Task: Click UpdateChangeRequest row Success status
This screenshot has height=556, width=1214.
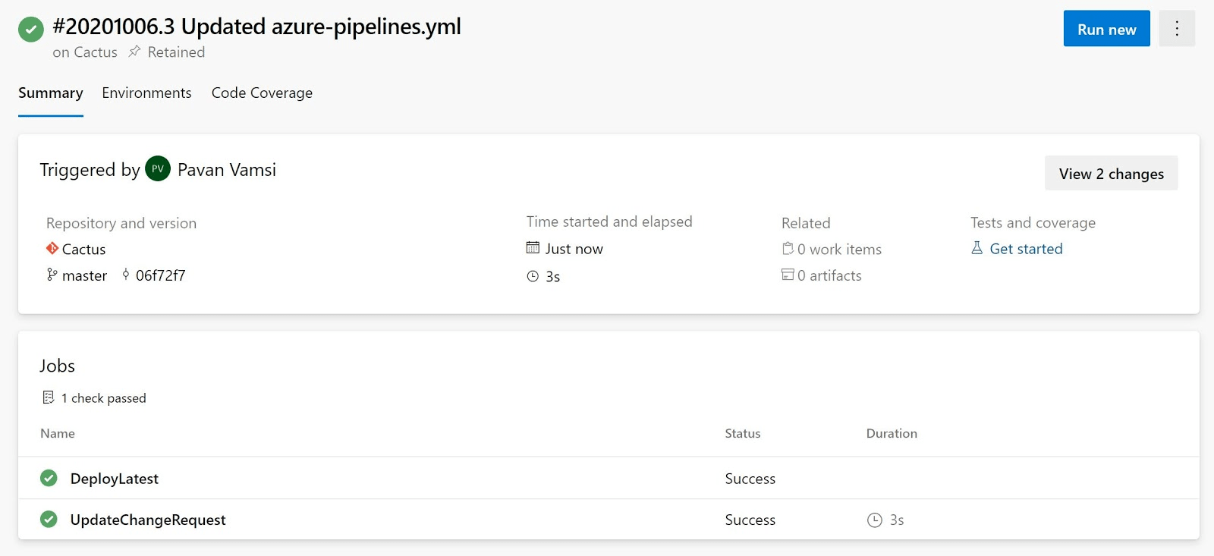Action: tap(750, 520)
